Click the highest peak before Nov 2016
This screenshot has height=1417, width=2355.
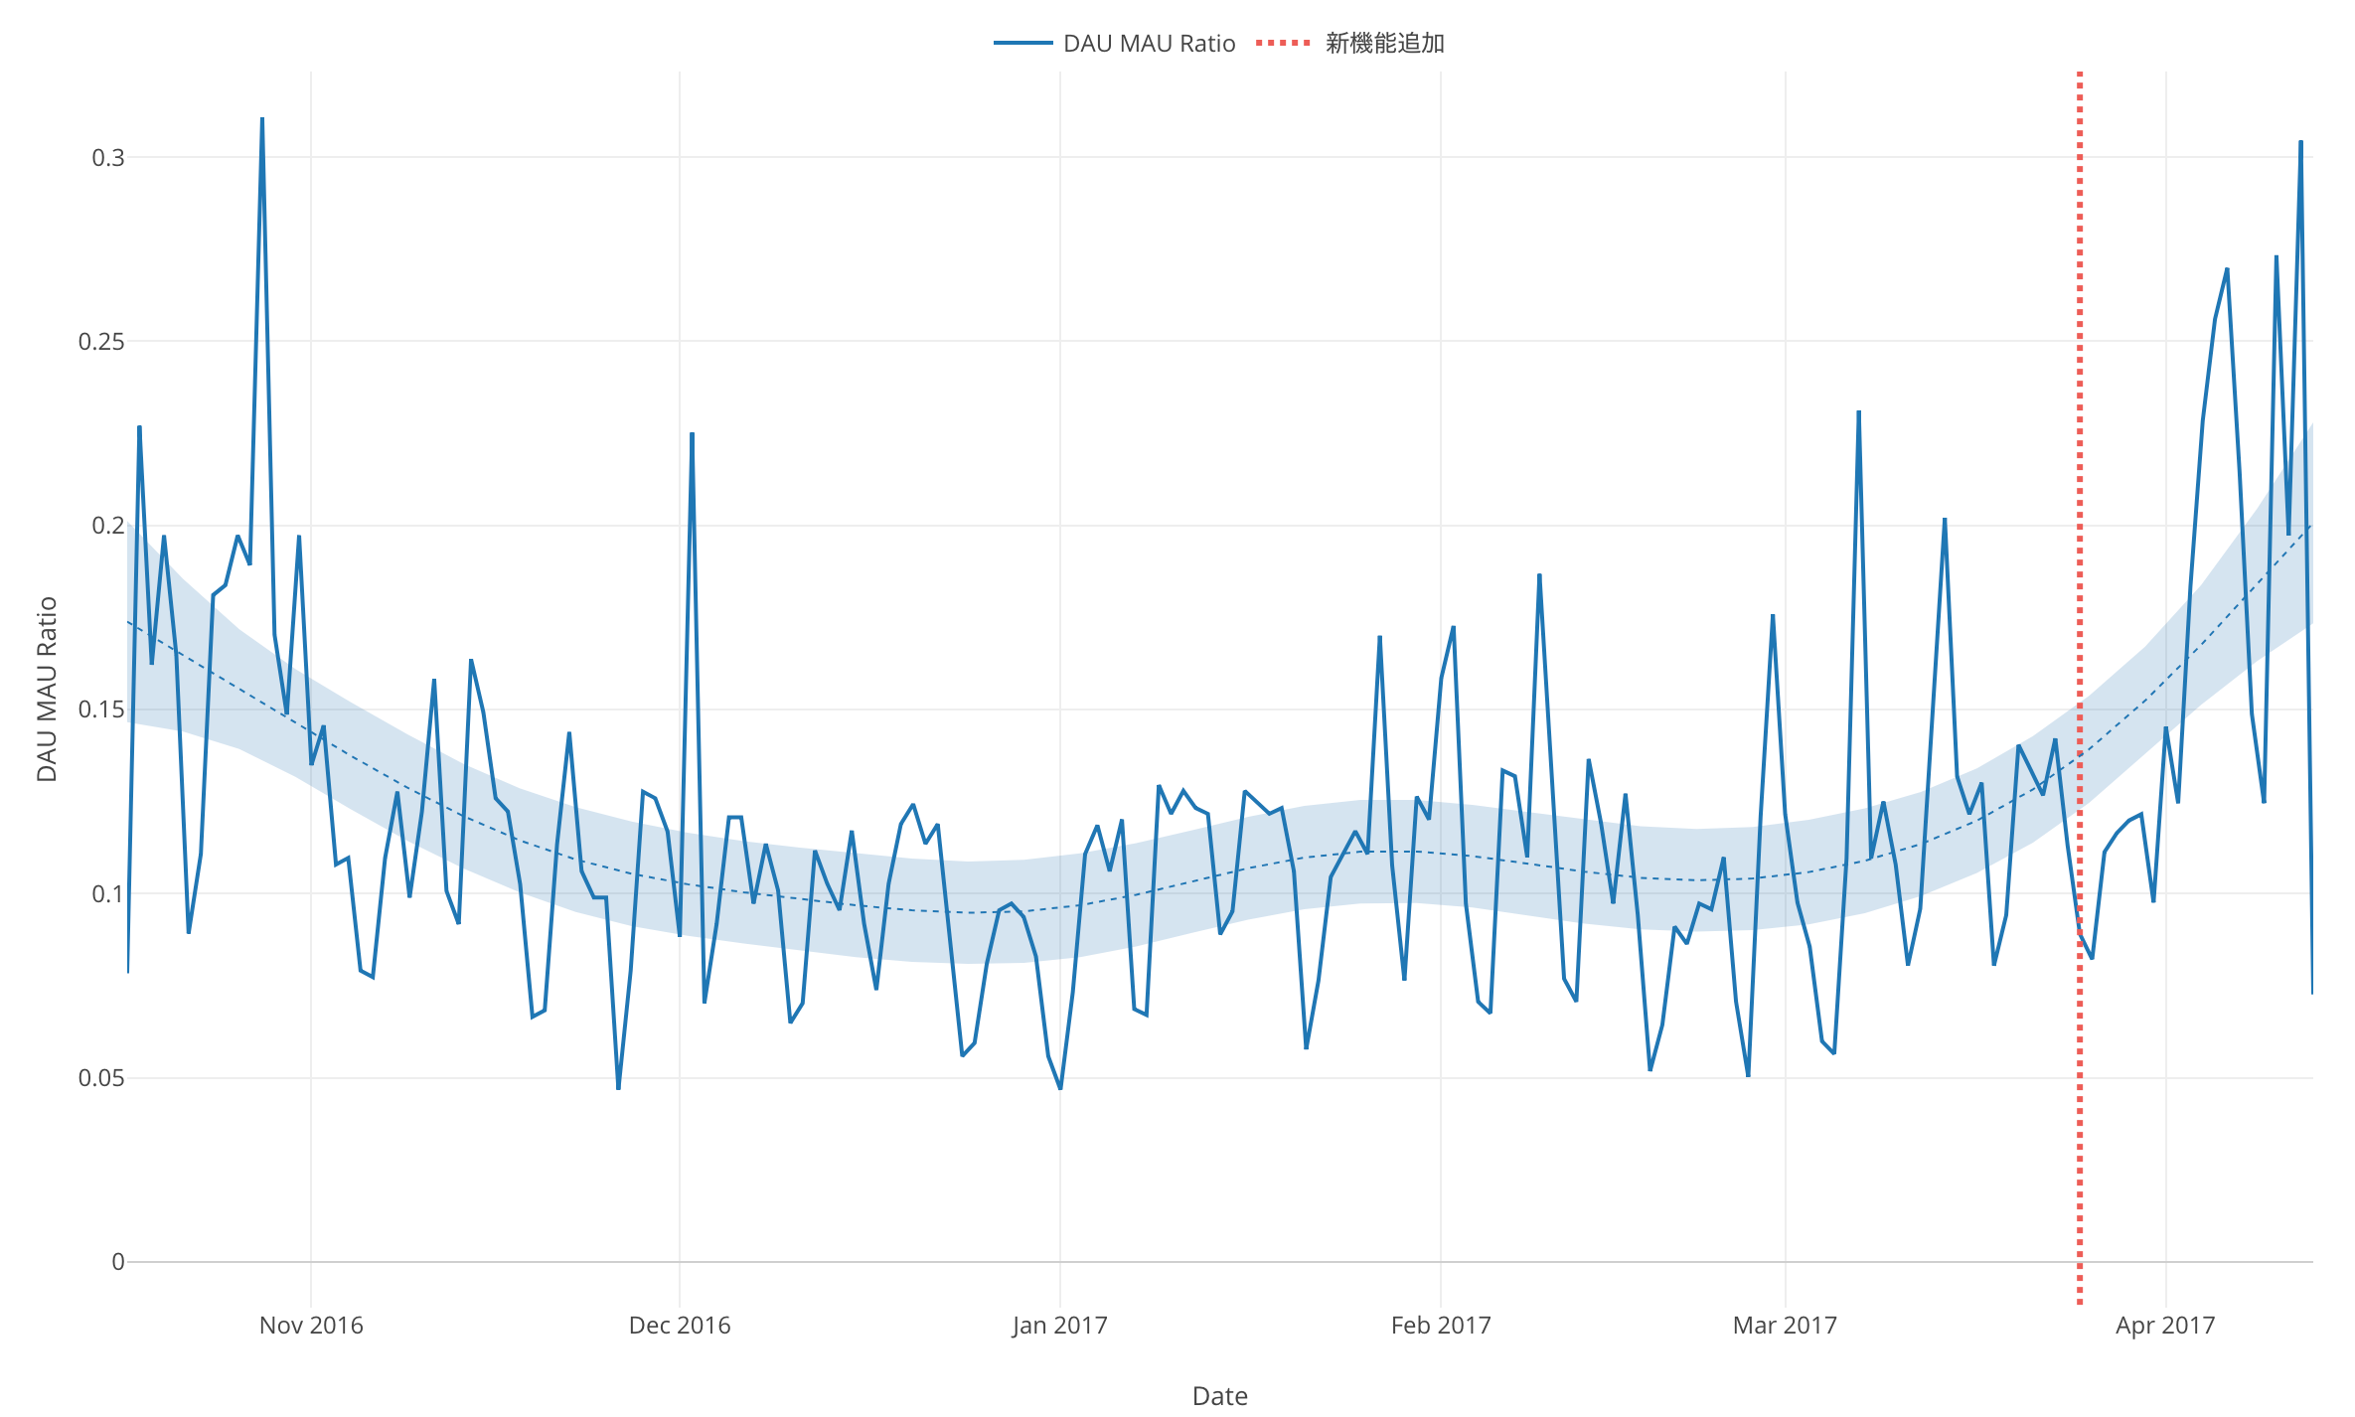tap(262, 119)
